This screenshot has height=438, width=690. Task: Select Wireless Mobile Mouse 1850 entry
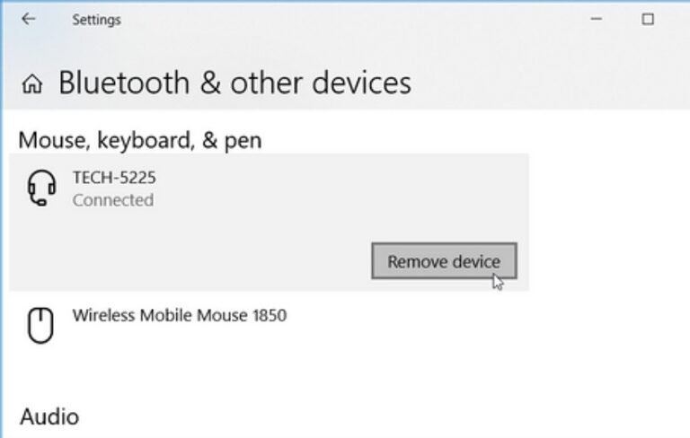180,316
